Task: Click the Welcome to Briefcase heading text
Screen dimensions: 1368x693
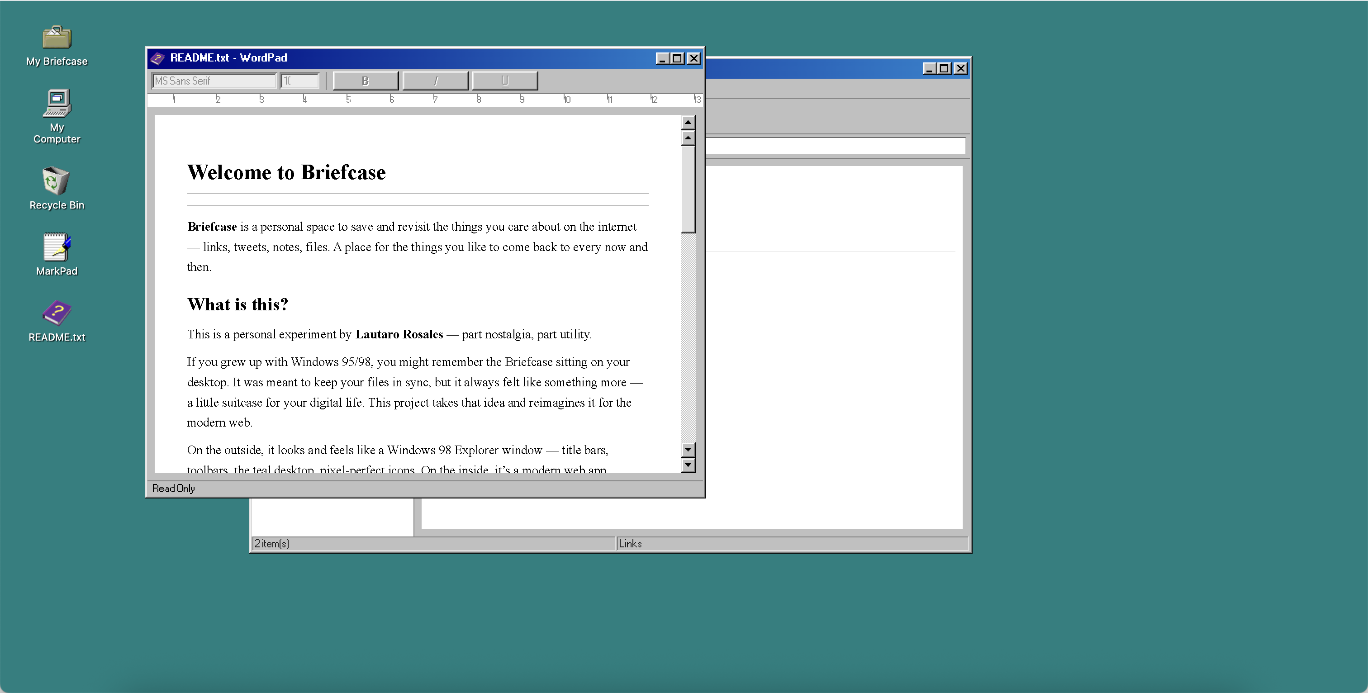Action: (x=286, y=172)
